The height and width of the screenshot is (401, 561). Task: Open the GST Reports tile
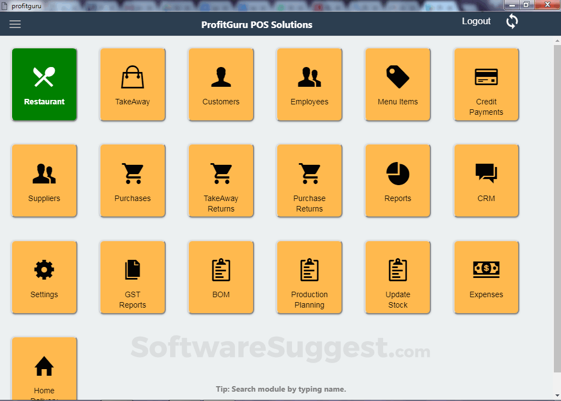click(x=133, y=277)
